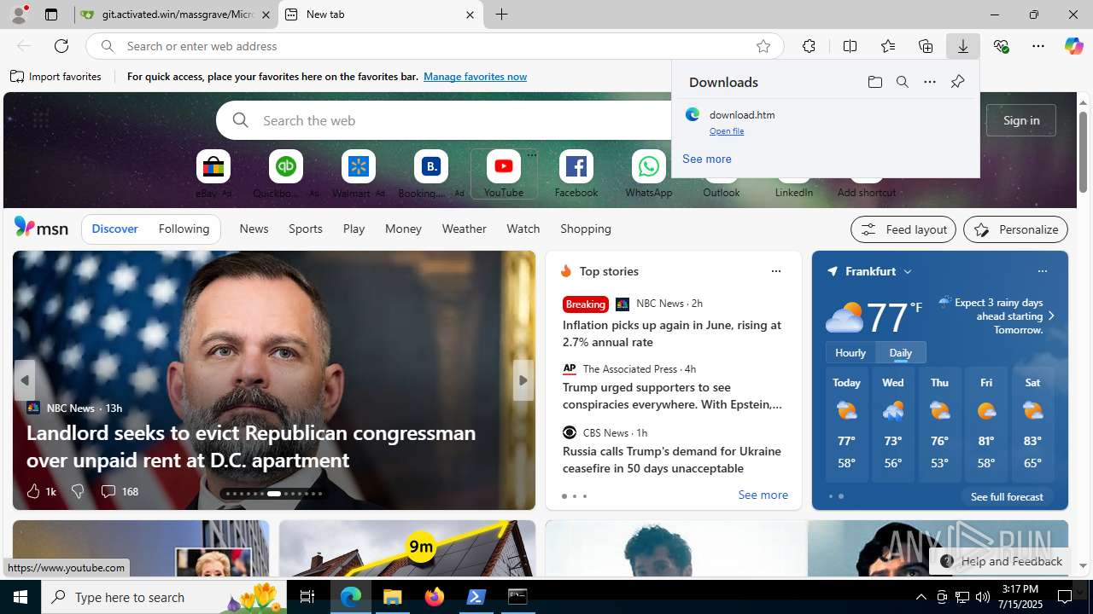
Task: Open the Downloads toolbar button
Action: [963, 46]
